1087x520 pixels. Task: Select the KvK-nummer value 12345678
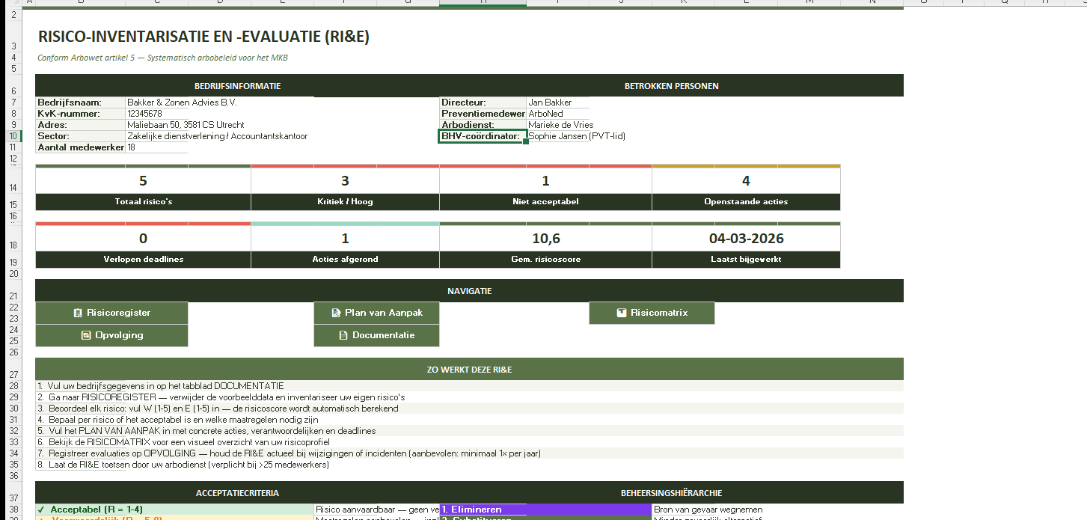(145, 114)
